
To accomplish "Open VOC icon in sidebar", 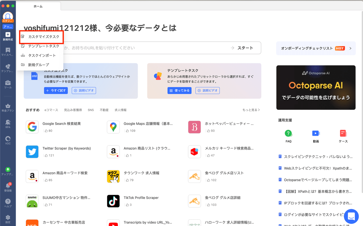I will click(8, 139).
